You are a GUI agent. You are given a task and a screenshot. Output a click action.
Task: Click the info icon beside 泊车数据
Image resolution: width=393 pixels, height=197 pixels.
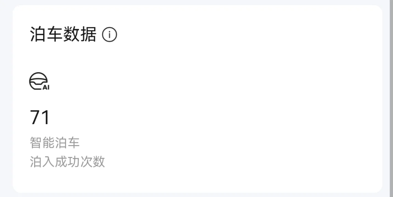109,35
